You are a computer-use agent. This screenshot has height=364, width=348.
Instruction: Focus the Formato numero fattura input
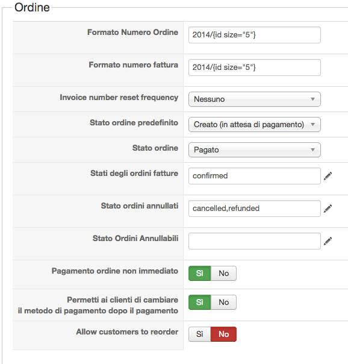pos(255,67)
